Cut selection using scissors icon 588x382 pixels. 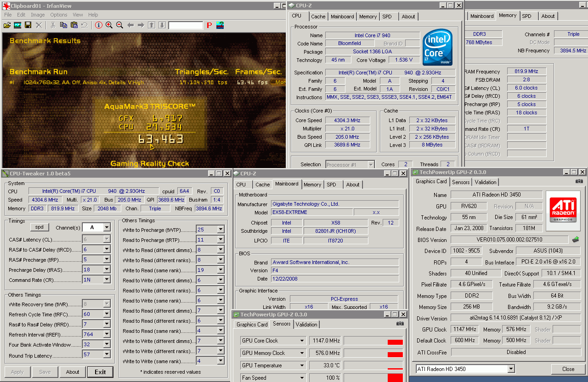point(53,25)
